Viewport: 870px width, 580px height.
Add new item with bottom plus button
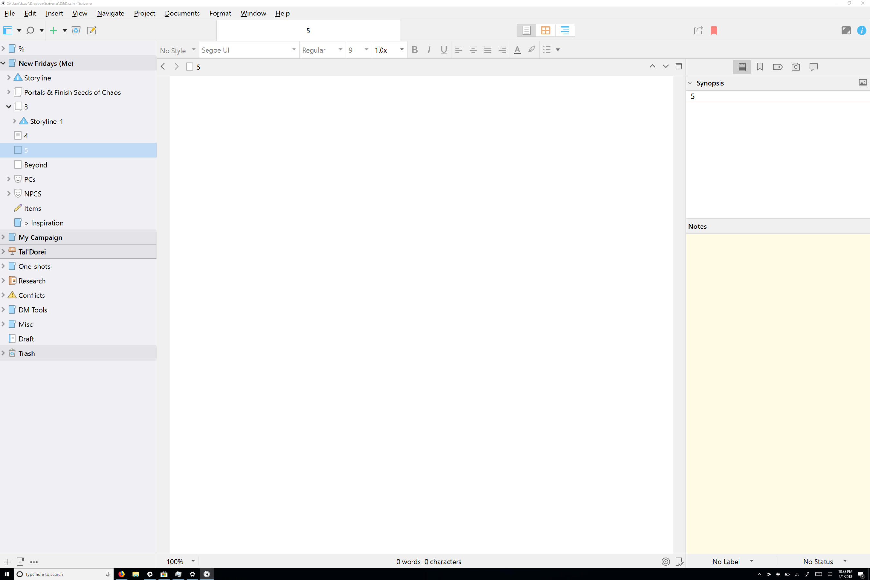pyautogui.click(x=7, y=562)
